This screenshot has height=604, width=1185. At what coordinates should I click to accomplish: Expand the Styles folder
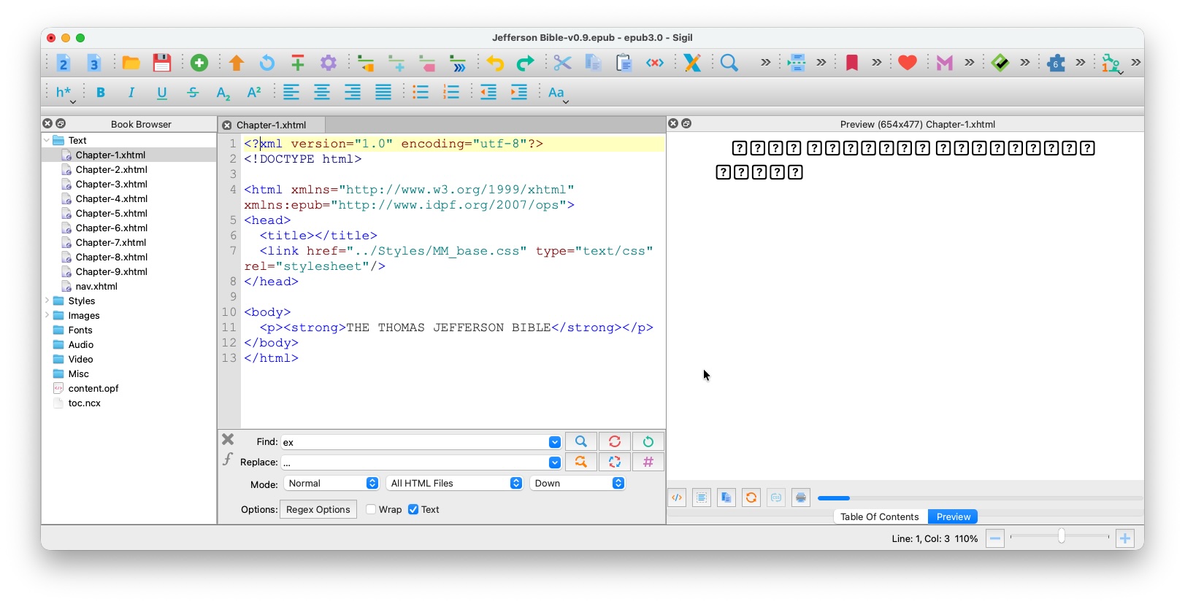coord(47,301)
